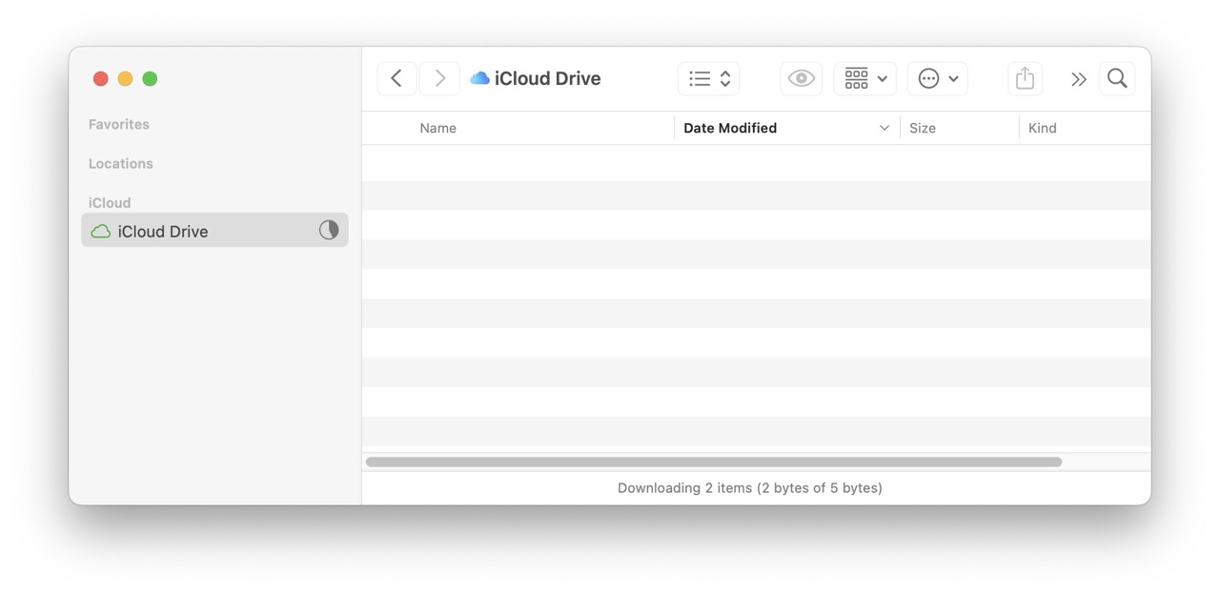Click the Locations sidebar heading
Screen dimensions: 1220x596
(121, 163)
